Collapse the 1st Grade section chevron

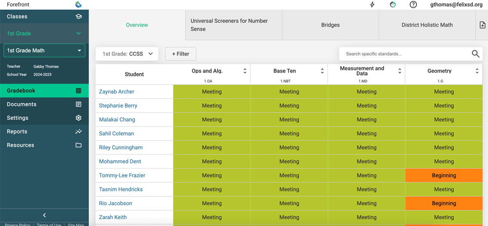[x=79, y=34]
